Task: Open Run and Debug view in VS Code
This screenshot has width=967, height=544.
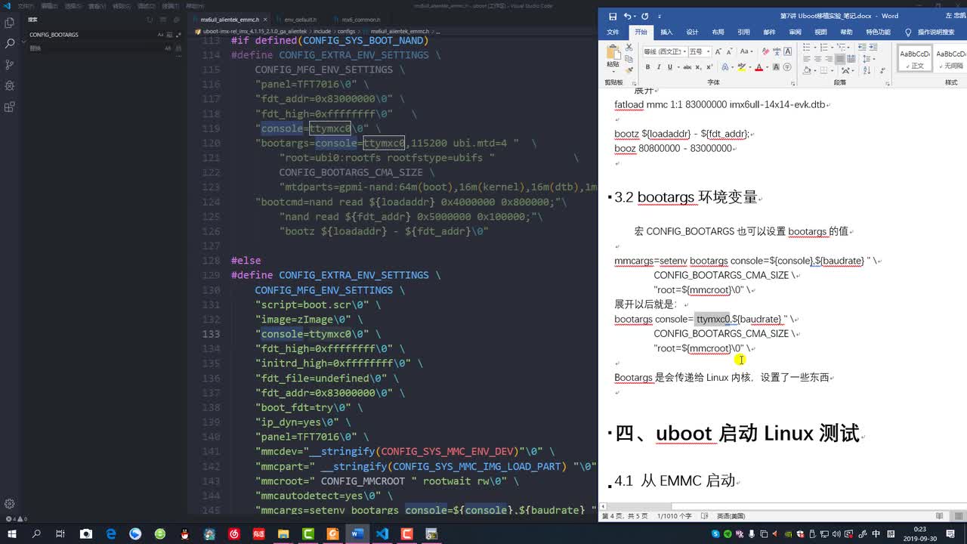Action: tap(10, 85)
